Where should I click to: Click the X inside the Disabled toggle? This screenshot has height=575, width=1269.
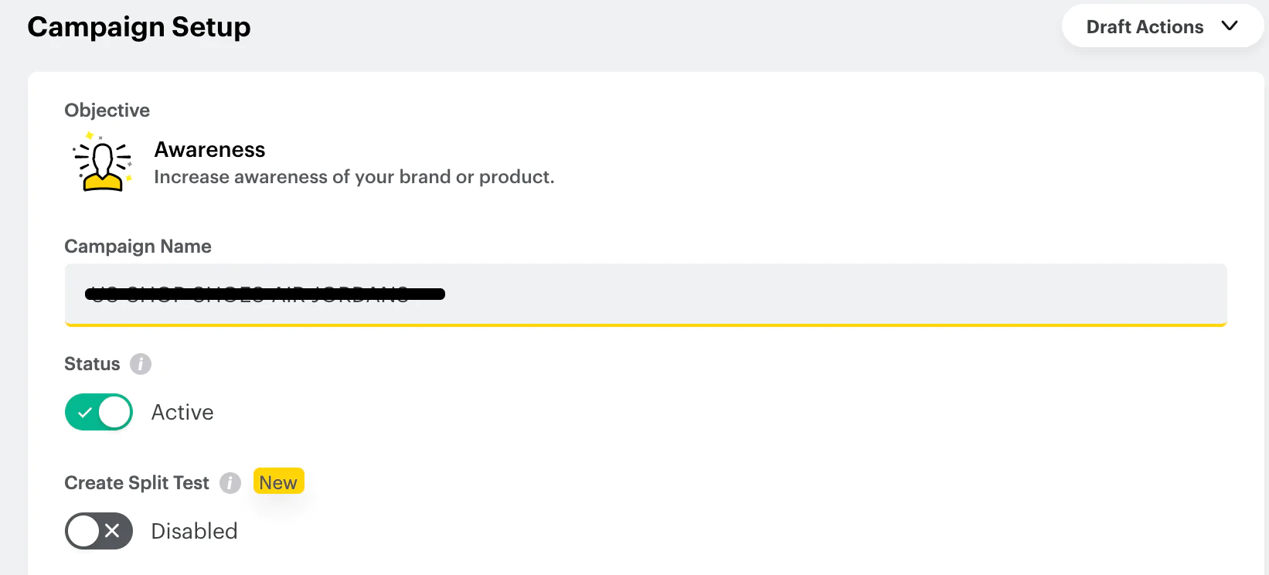[111, 531]
